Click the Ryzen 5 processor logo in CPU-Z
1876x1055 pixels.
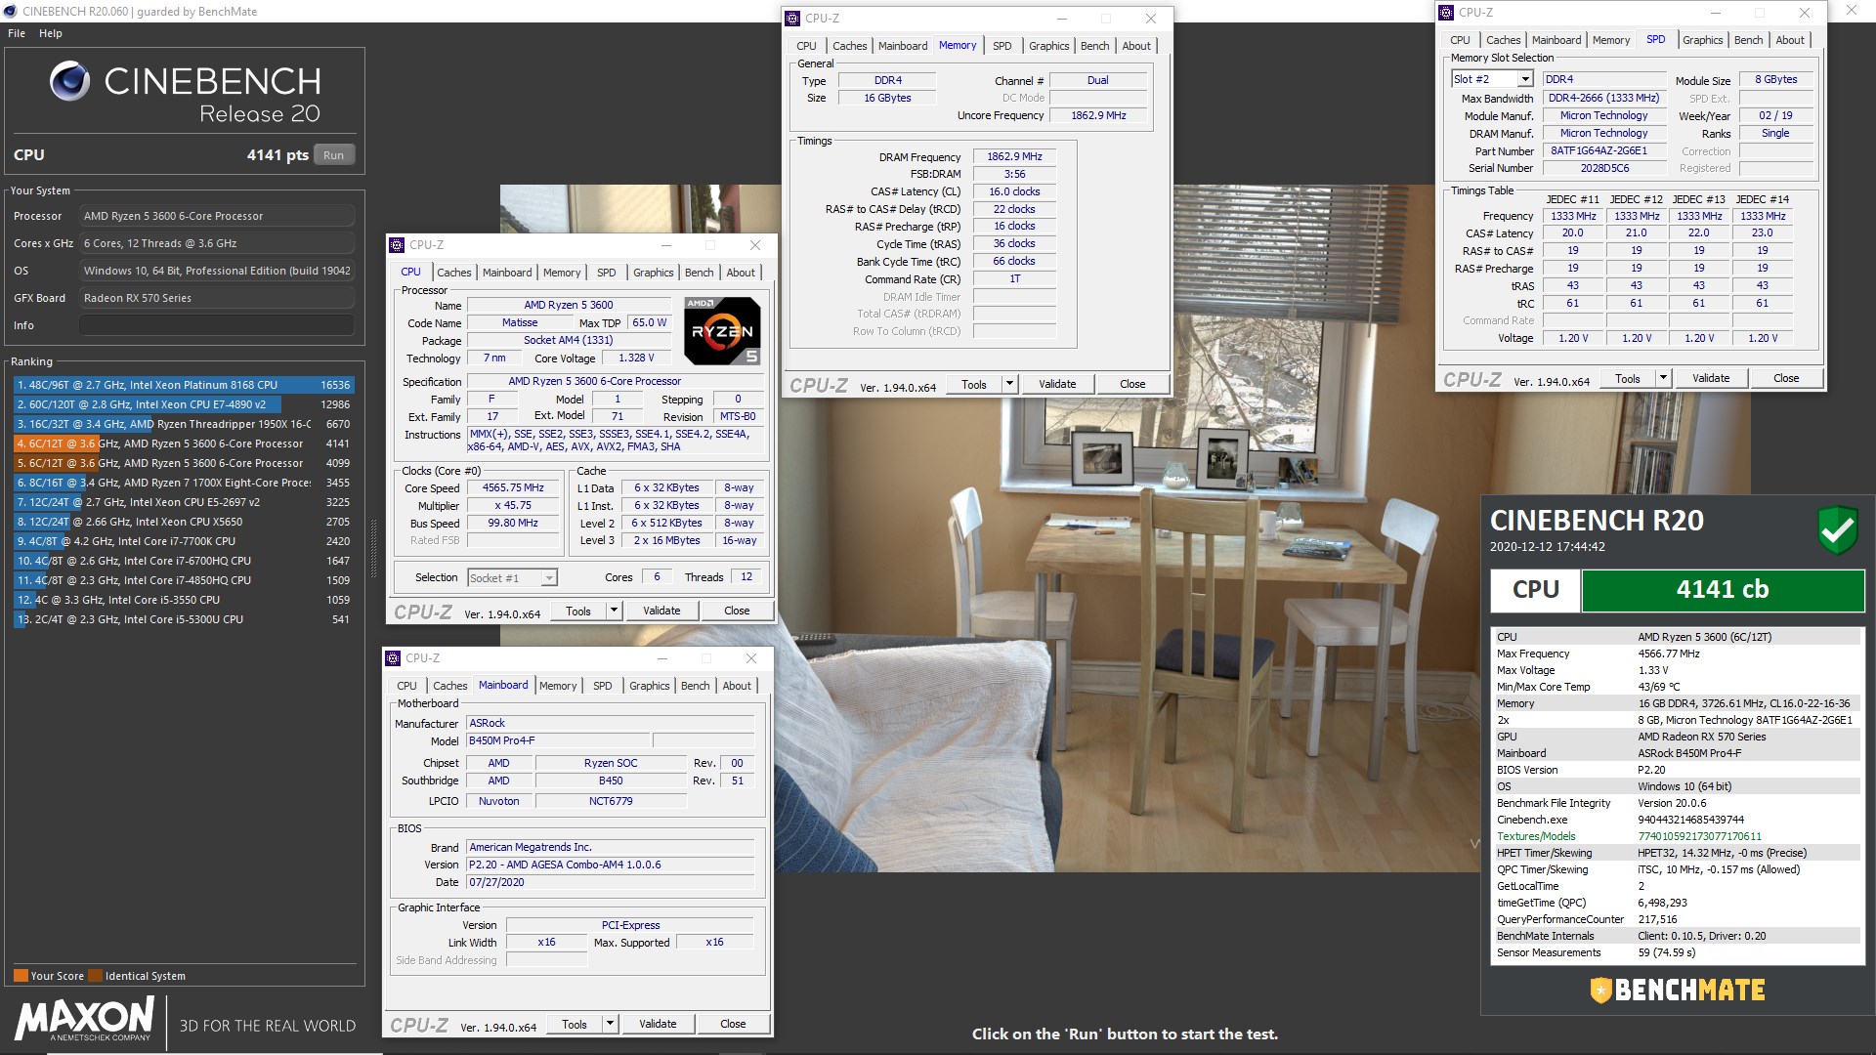pyautogui.click(x=722, y=331)
